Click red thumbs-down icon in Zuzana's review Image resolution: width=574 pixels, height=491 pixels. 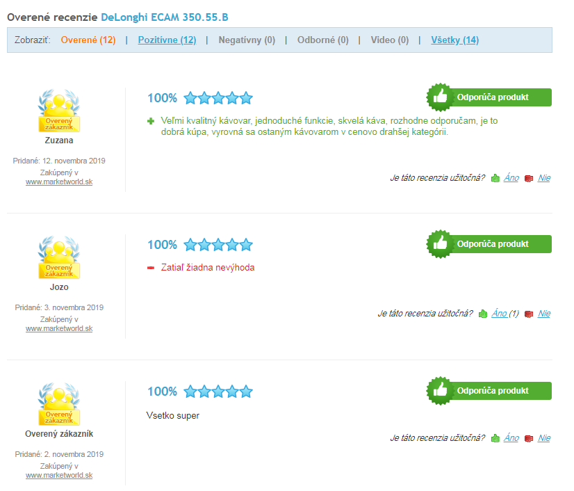529,179
